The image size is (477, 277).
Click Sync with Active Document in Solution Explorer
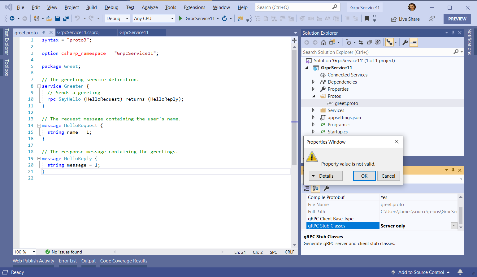point(361,42)
